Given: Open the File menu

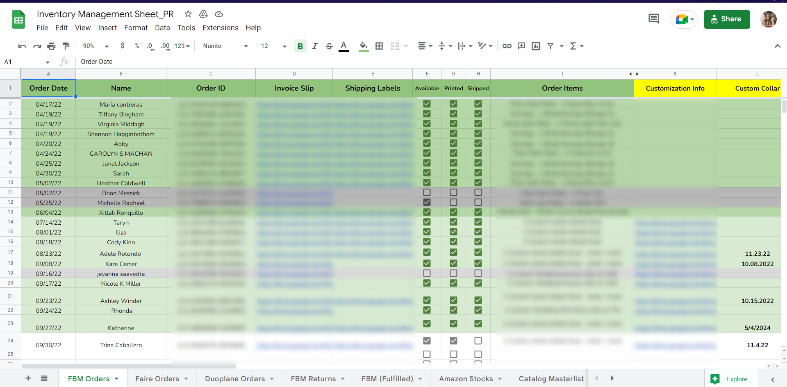Looking at the screenshot, I should [42, 28].
